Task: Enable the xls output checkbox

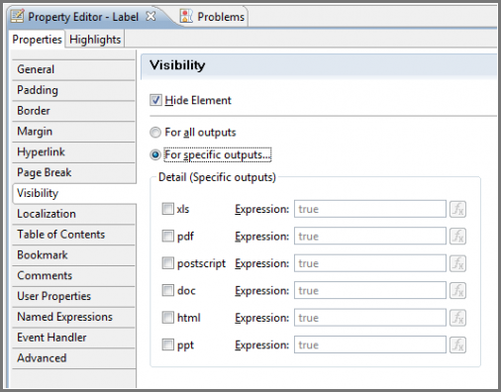Action: (167, 209)
